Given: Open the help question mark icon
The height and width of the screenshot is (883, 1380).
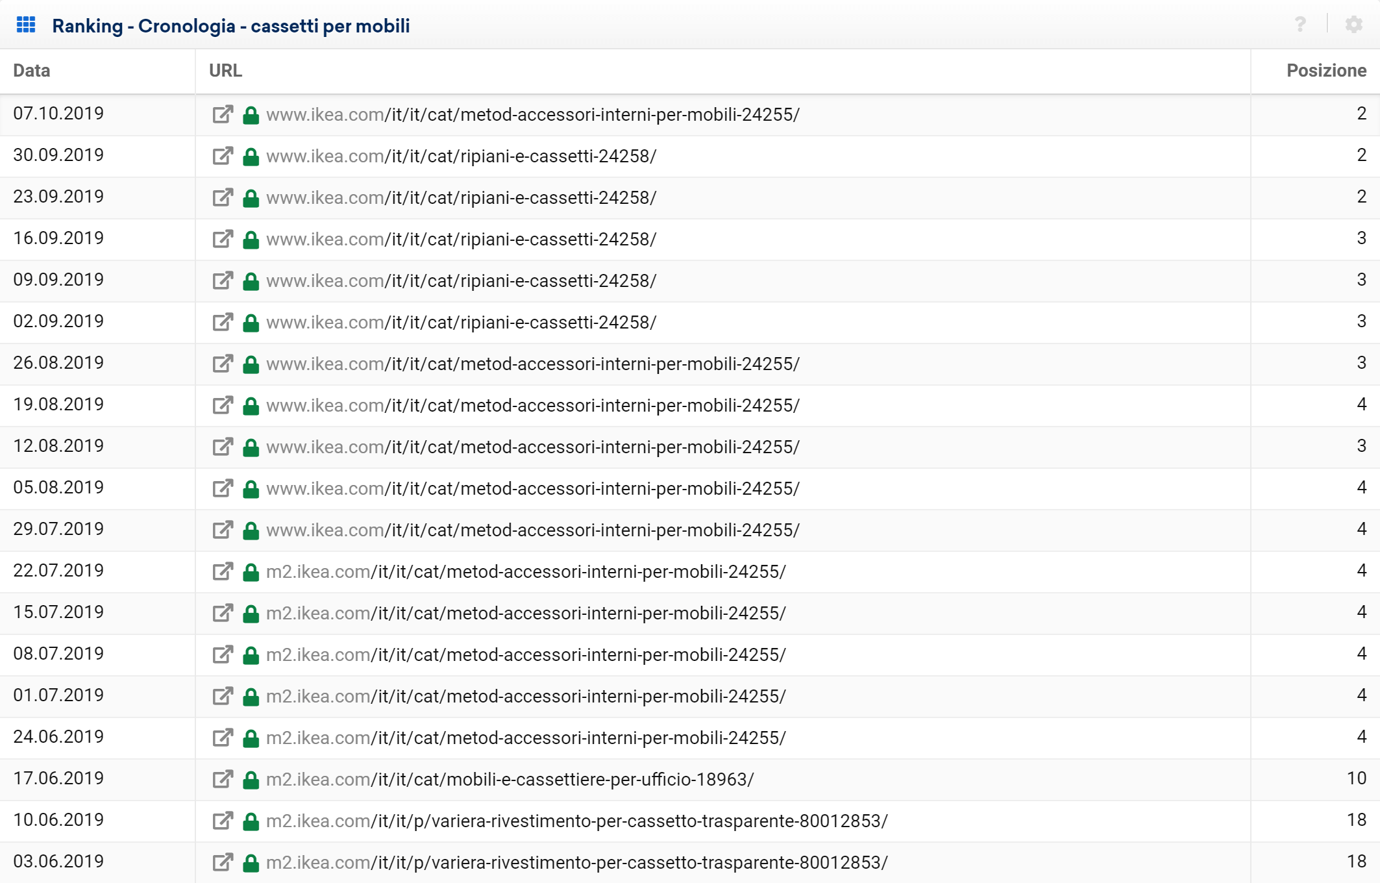Looking at the screenshot, I should pos(1300,25).
